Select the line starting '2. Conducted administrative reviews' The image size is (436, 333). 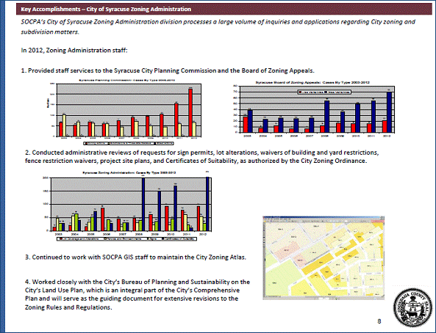click(x=201, y=153)
